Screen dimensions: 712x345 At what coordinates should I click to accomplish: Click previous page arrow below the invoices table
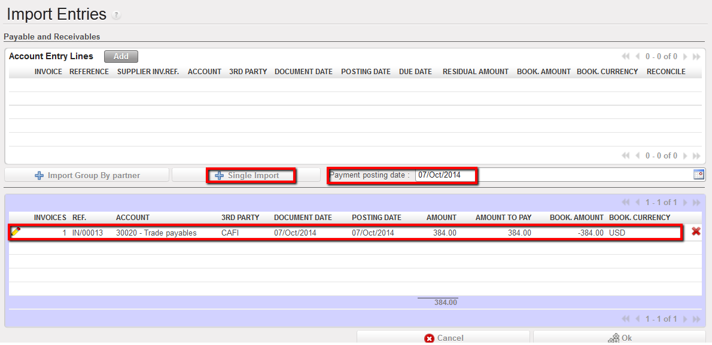638,319
